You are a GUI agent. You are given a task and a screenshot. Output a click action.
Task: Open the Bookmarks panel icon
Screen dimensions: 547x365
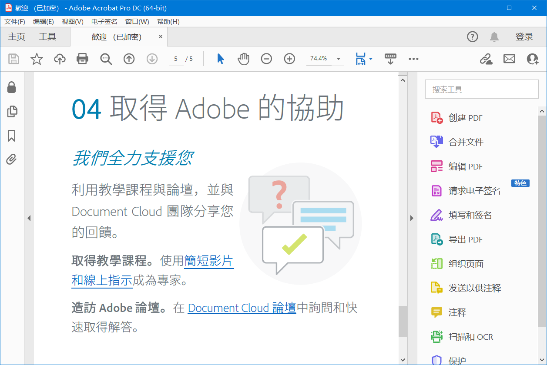[12, 136]
